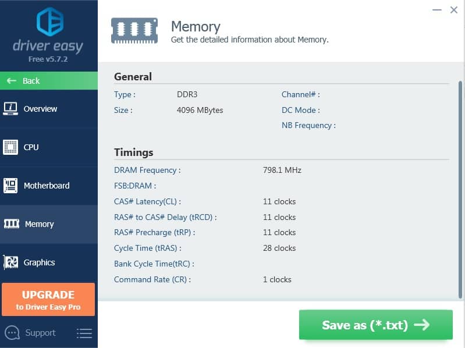Click the Support link
The height and width of the screenshot is (348, 465).
(40, 333)
